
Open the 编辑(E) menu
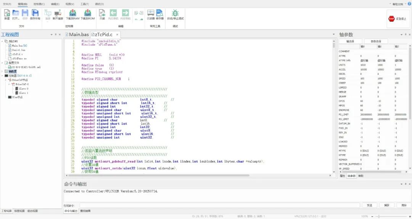click(55, 4)
